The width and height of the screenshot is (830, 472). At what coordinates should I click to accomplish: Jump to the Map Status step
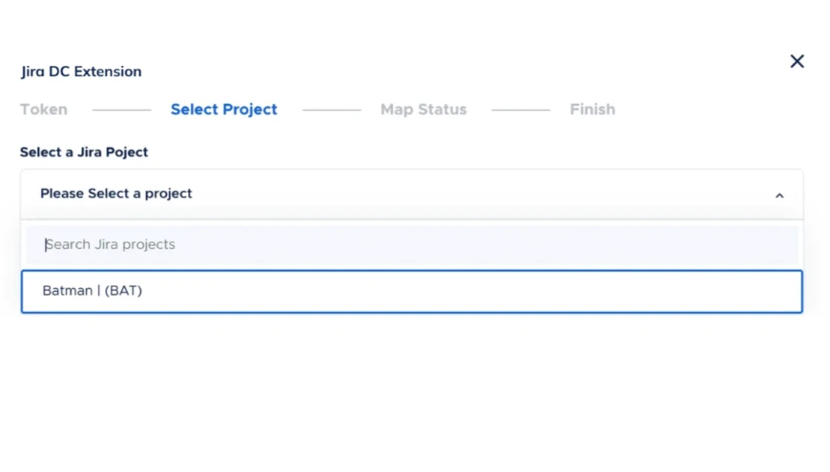click(424, 110)
